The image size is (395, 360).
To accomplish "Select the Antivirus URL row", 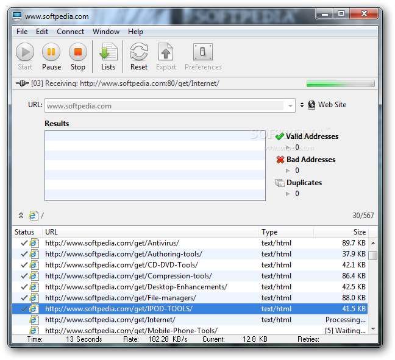I will point(190,243).
